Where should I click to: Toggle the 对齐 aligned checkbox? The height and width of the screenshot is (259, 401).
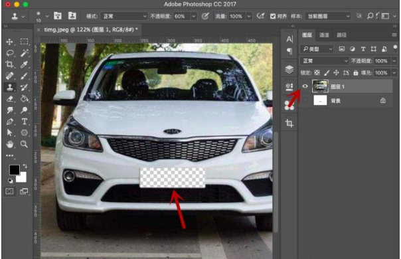pyautogui.click(x=273, y=17)
